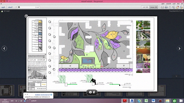184x103 pixels.
Task: Switch portfolio to Layout view
Action: click(x=154, y=7)
